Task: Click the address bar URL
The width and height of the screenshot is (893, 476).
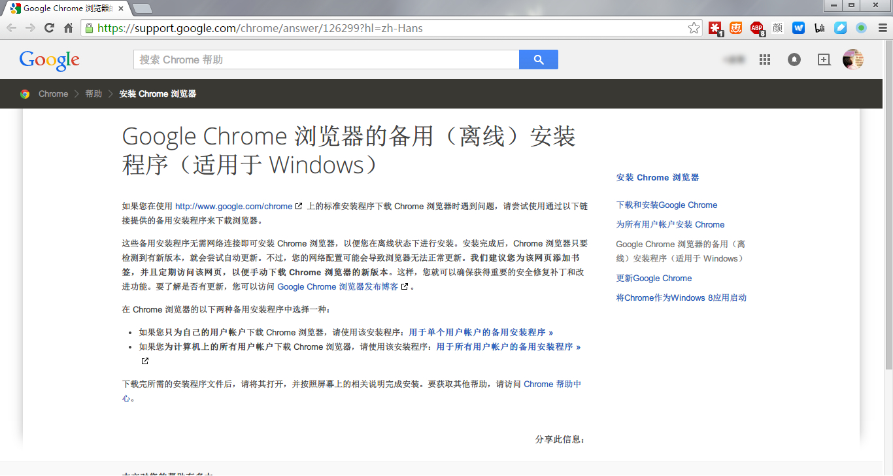Action: point(260,28)
